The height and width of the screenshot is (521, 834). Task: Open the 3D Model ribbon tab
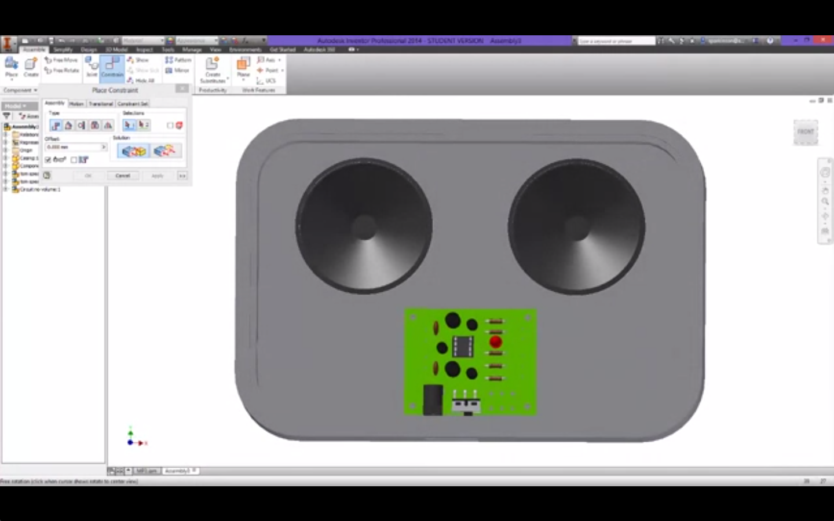[116, 50]
